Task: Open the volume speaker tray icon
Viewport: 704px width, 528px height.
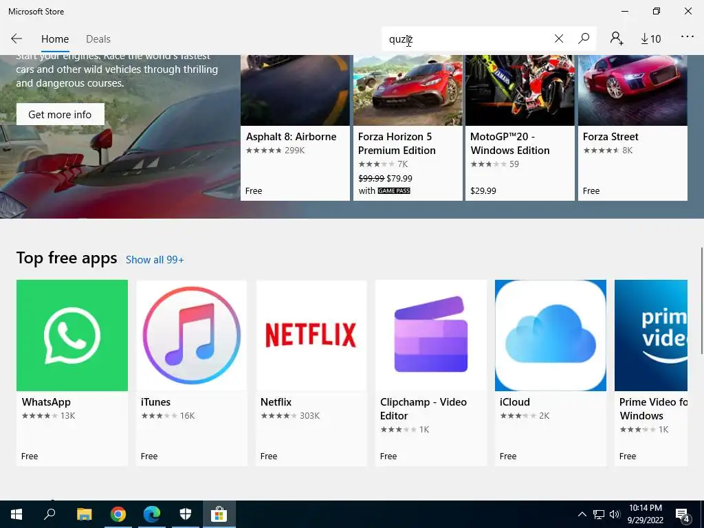Action: coord(615,514)
